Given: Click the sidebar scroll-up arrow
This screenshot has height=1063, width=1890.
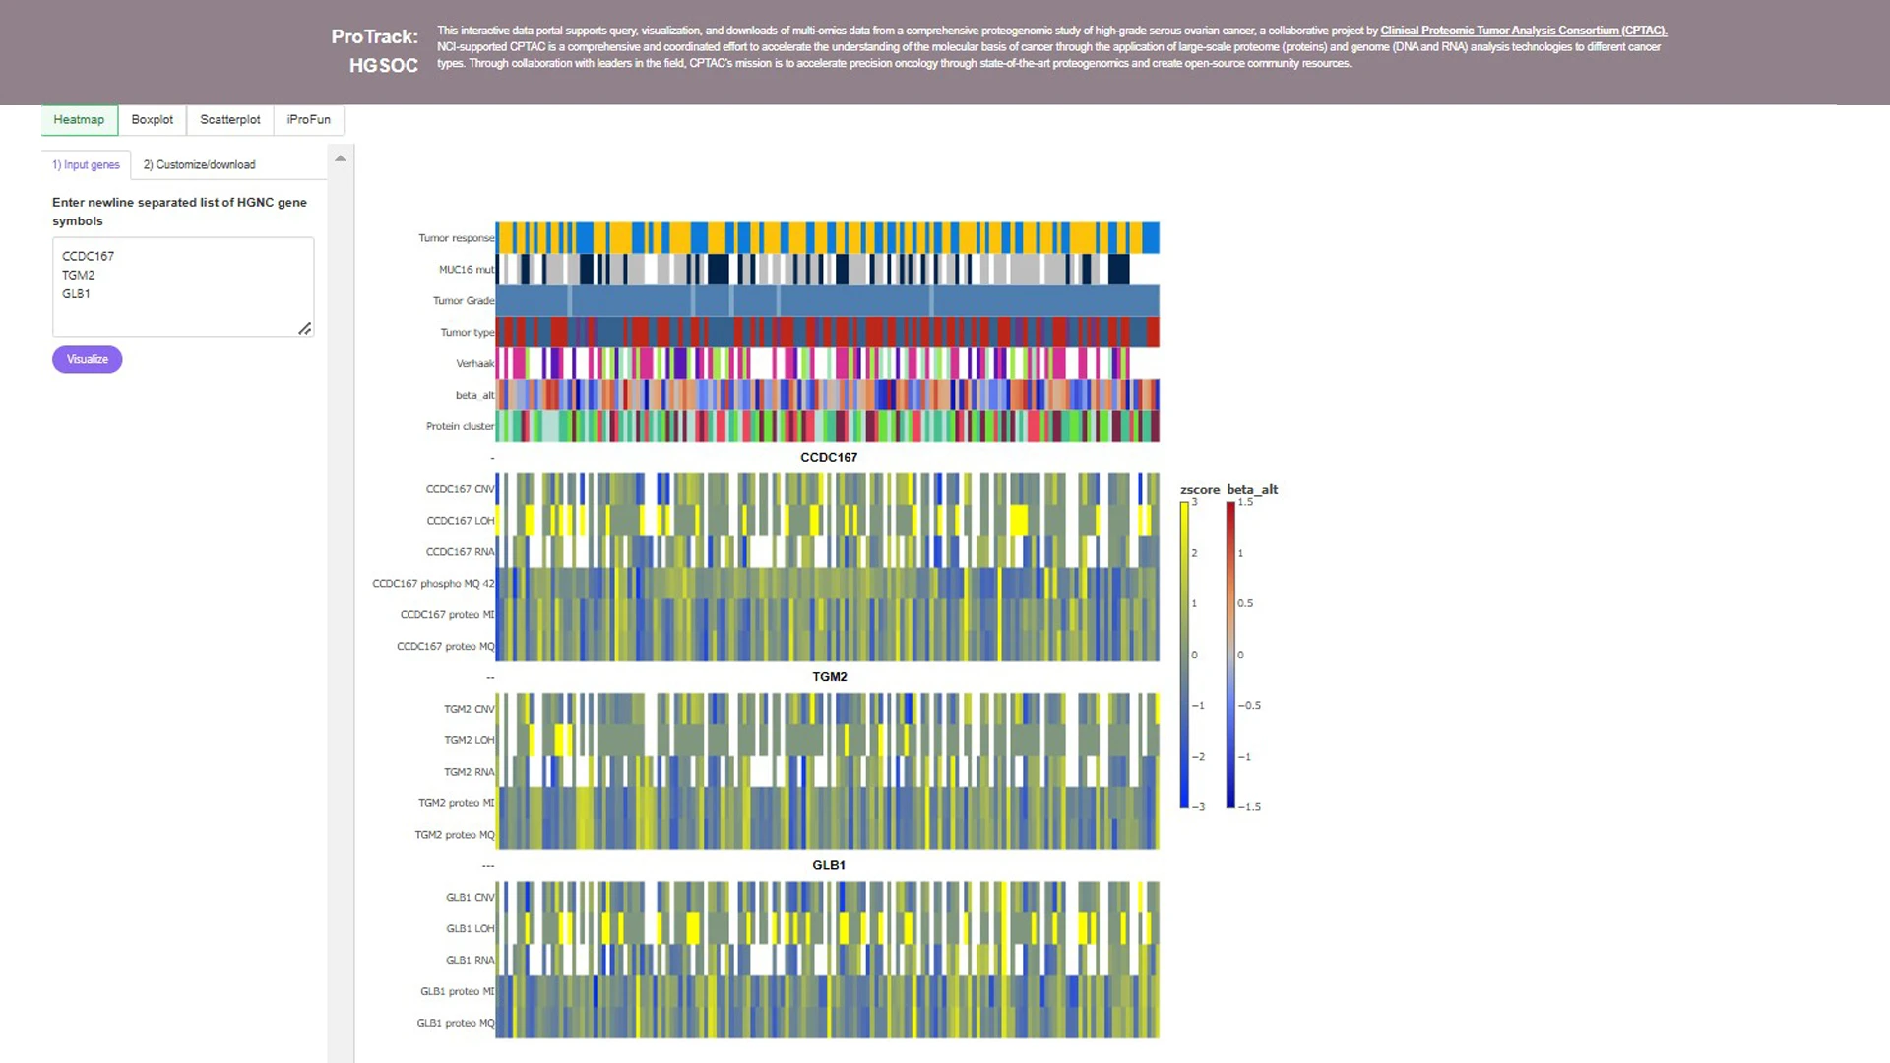Looking at the screenshot, I should pyautogui.click(x=341, y=158).
